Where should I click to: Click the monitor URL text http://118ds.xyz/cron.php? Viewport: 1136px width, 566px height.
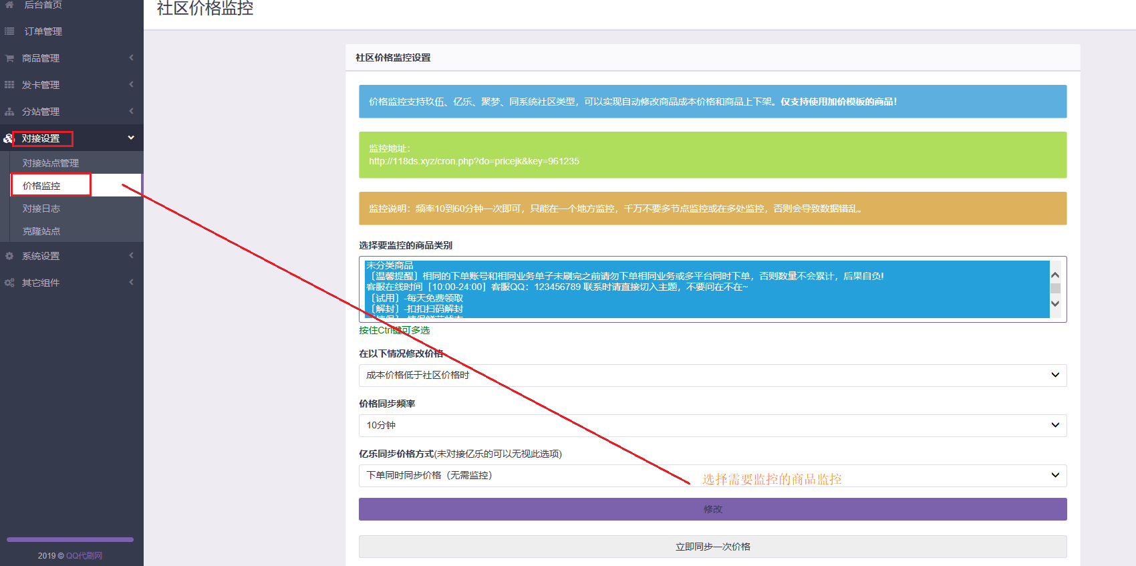pyautogui.click(x=474, y=161)
